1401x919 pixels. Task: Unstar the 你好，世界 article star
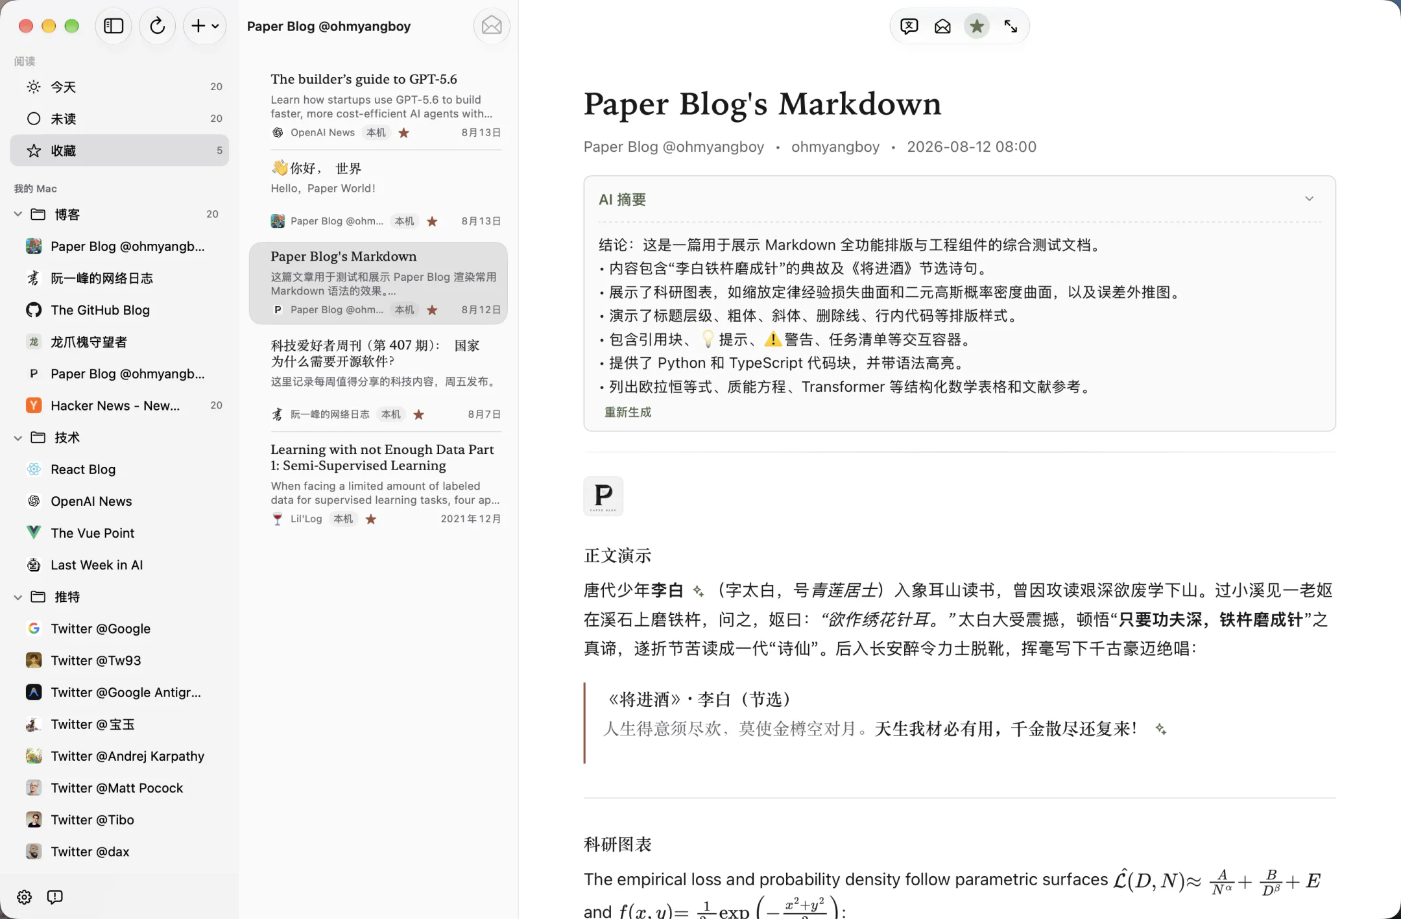tap(433, 222)
